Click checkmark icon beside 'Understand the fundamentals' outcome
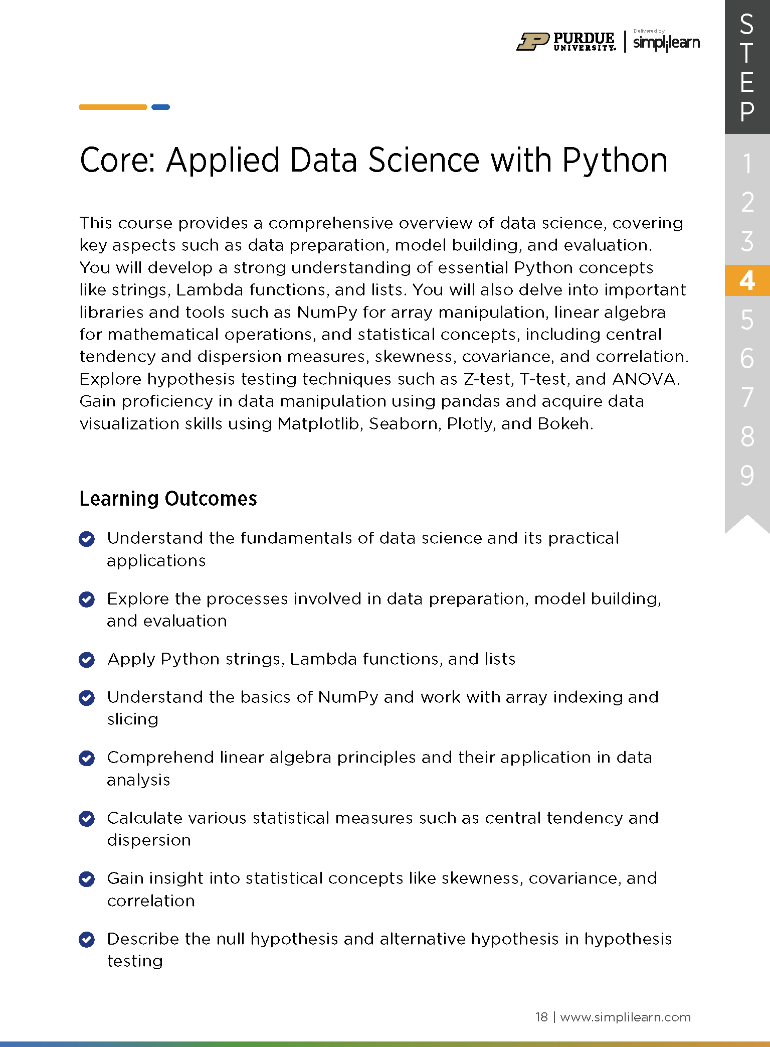770x1047 pixels. 87,539
